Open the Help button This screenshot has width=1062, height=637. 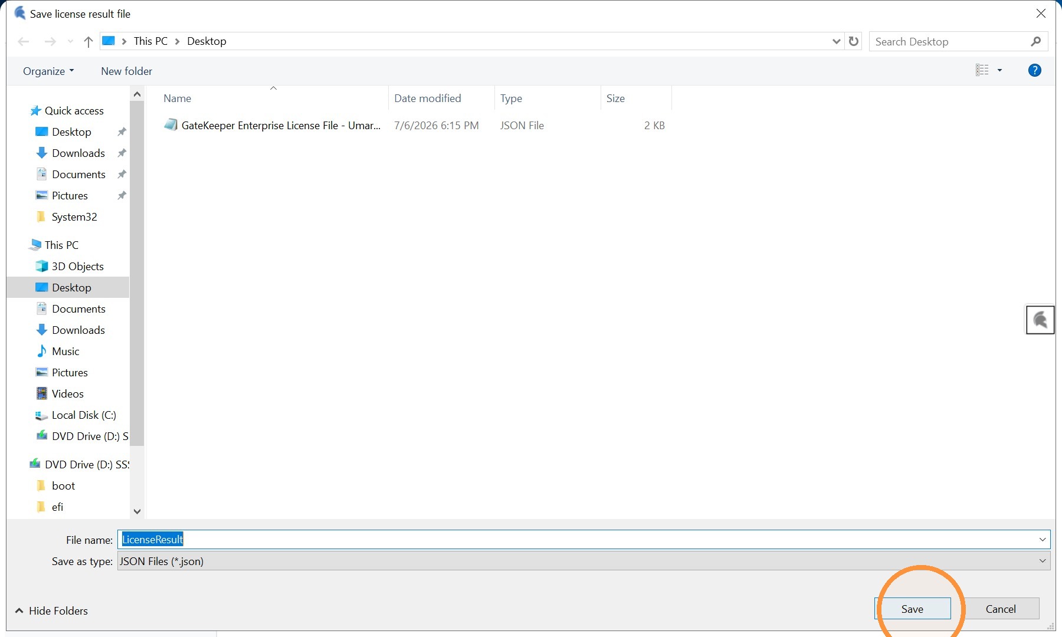tap(1034, 70)
